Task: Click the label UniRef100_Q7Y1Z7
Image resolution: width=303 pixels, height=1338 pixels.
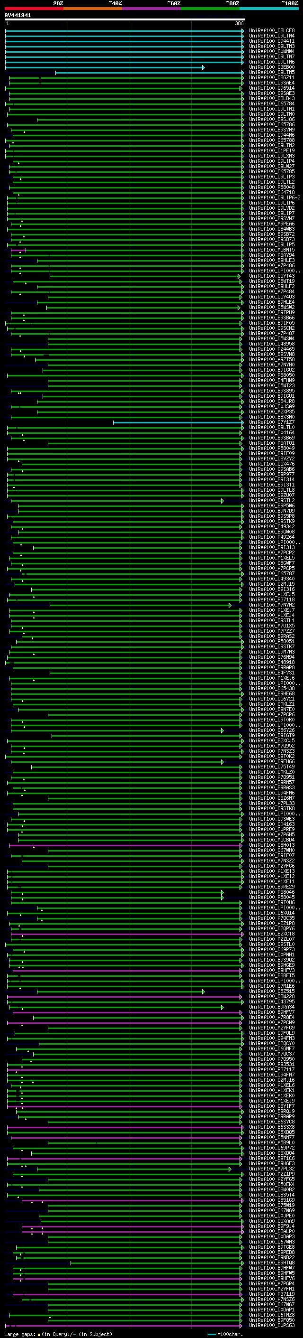Action: [x=271, y=422]
